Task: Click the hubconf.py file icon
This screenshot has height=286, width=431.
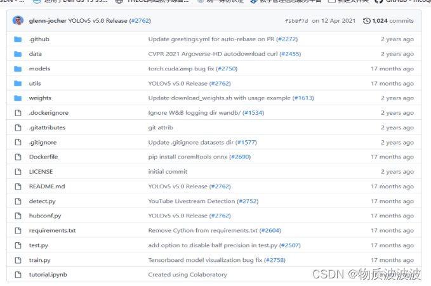Action: coord(18,216)
